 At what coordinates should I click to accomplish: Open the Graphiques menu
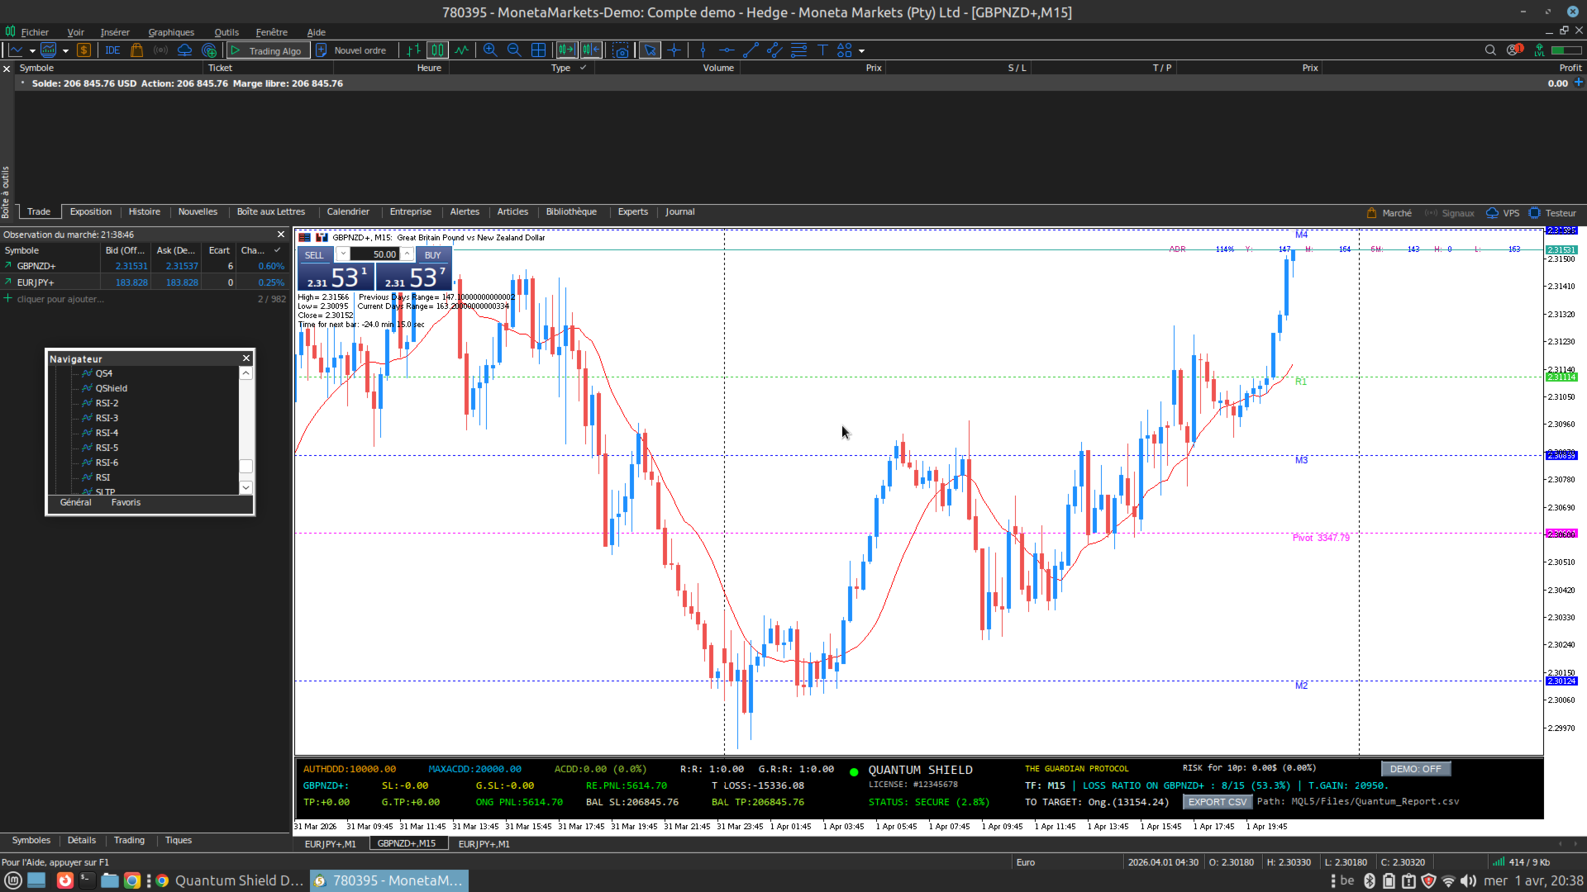point(171,32)
